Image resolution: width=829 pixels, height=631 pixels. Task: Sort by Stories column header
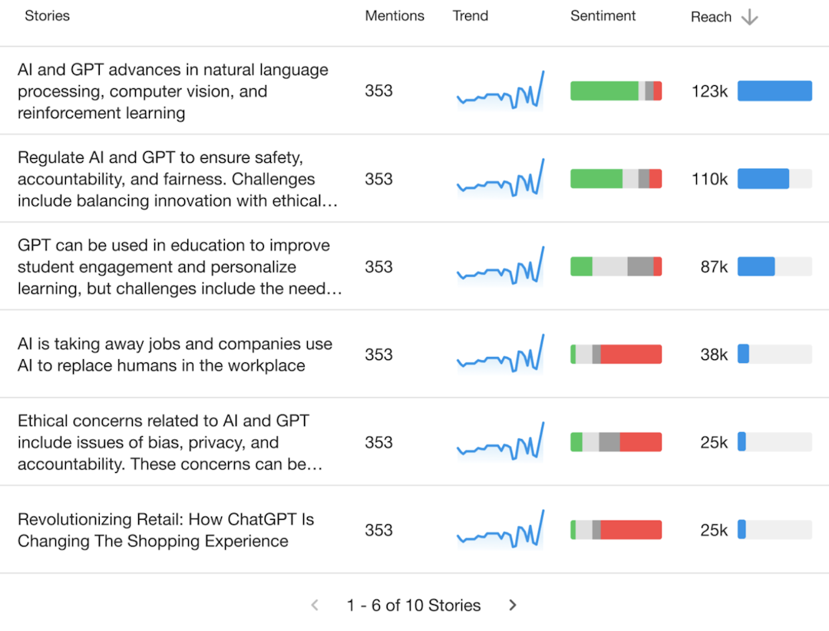coord(47,16)
